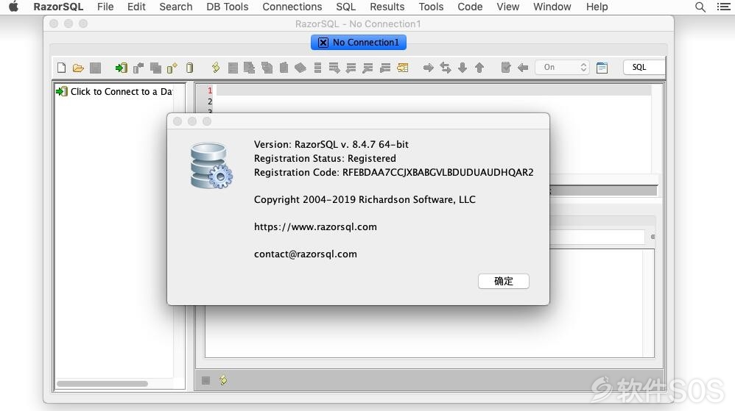735x411 pixels.
Task: Open the DB Tools menu
Action: pyautogui.click(x=228, y=7)
